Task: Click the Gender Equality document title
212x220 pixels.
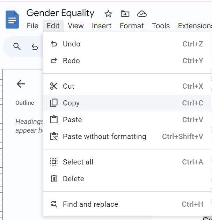Action: (x=60, y=13)
